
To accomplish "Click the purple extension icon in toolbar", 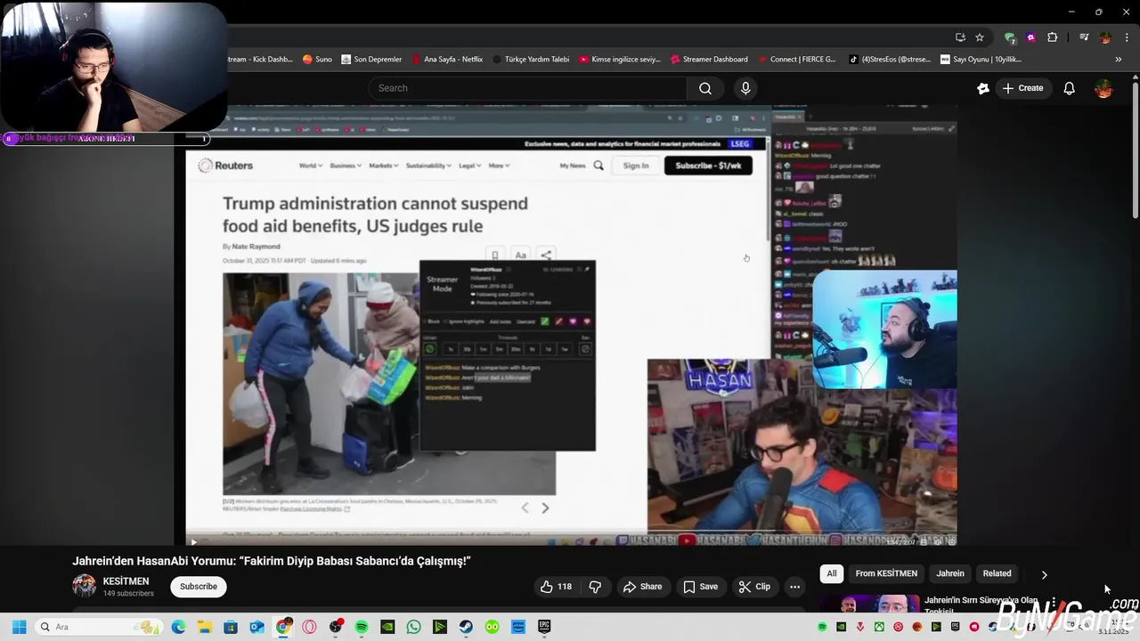I will point(1030,37).
